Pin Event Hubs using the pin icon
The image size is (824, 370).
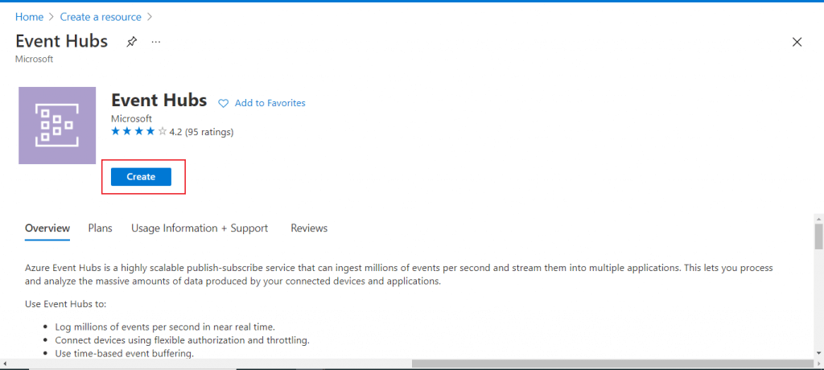(132, 42)
